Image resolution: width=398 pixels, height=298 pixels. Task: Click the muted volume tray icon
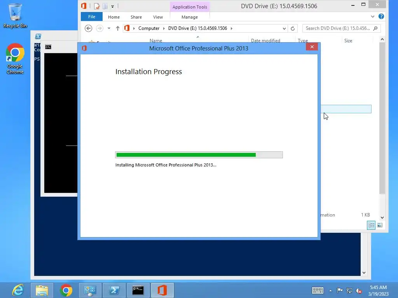coord(359,291)
